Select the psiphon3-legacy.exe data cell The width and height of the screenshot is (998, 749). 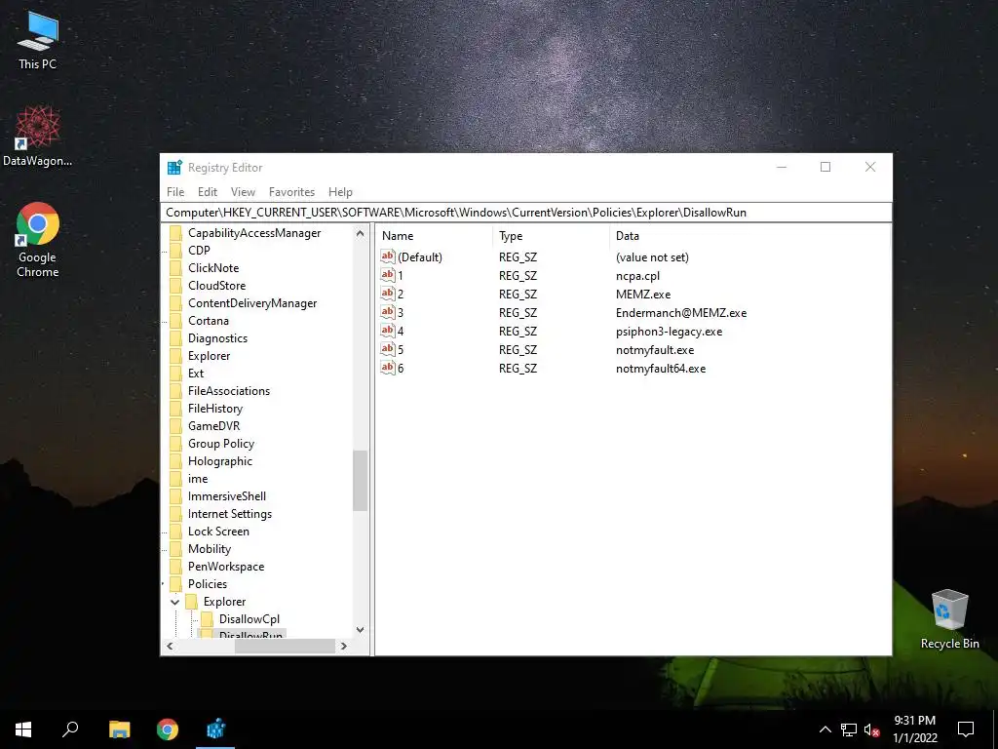pyautogui.click(x=669, y=332)
